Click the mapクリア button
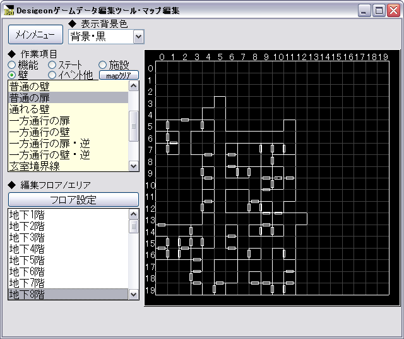The width and height of the screenshot is (404, 339). [x=119, y=75]
